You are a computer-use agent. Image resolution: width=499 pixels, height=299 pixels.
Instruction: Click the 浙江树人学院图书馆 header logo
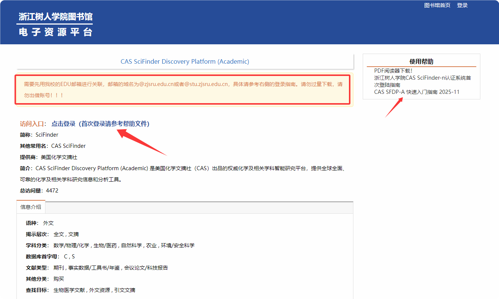click(x=55, y=17)
